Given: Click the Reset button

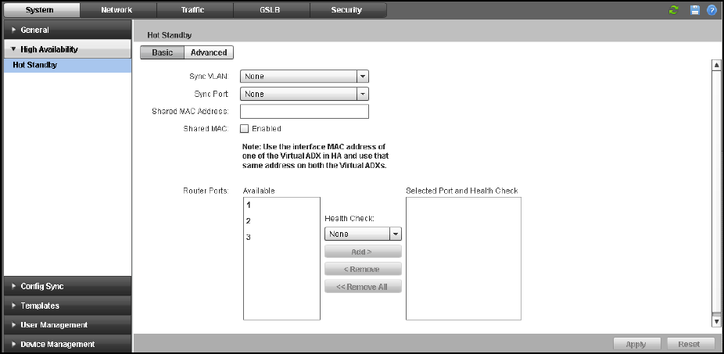Looking at the screenshot, I should [x=689, y=345].
